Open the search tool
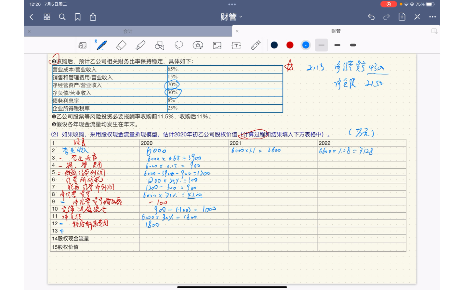This screenshot has width=464, height=290. pyautogui.click(x=62, y=17)
